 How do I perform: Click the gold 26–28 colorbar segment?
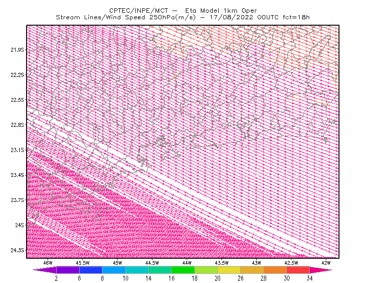click(x=252, y=270)
